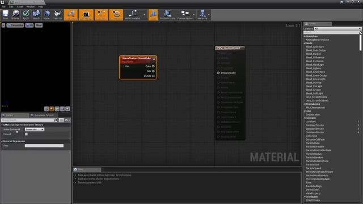Image resolution: width=363 pixels, height=204 pixels.
Task: Open the File menu
Action: (x=4, y=7)
